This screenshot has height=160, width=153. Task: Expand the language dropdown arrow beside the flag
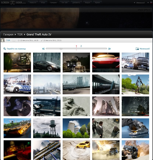148,3
